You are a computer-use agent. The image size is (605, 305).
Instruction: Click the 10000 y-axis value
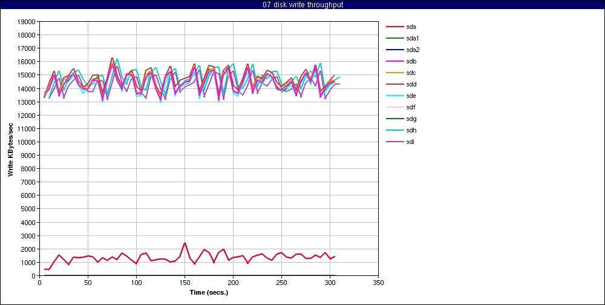pos(27,142)
